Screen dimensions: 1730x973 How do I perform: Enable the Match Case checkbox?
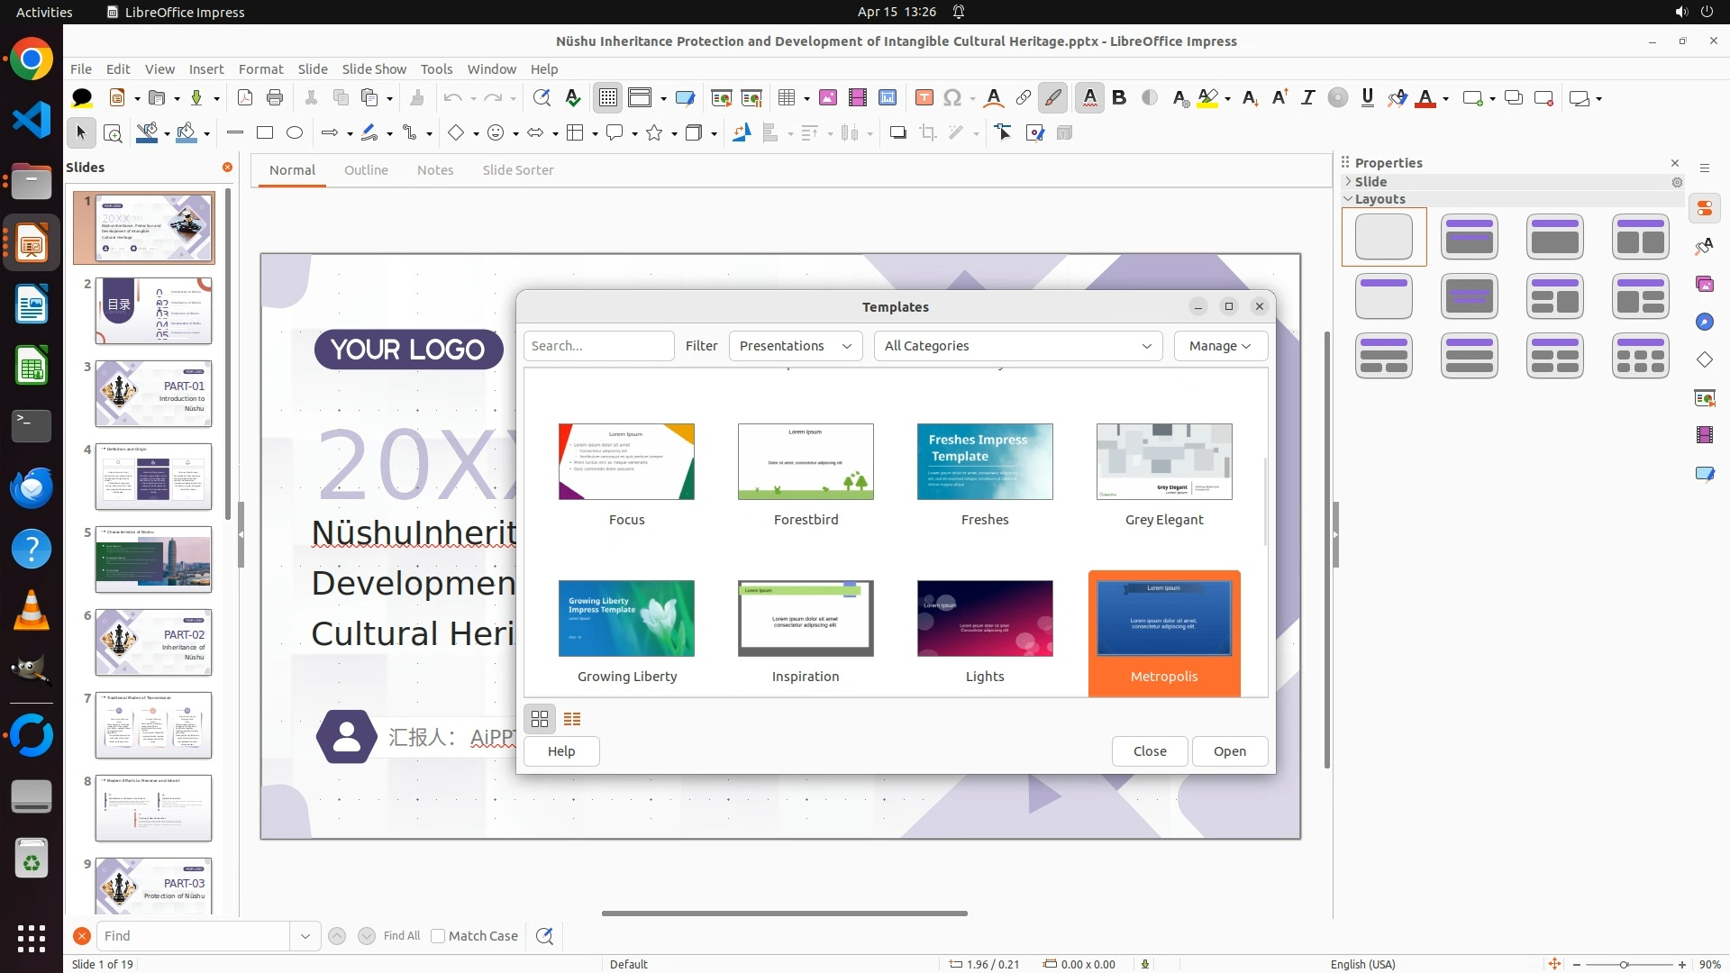coord(438,936)
